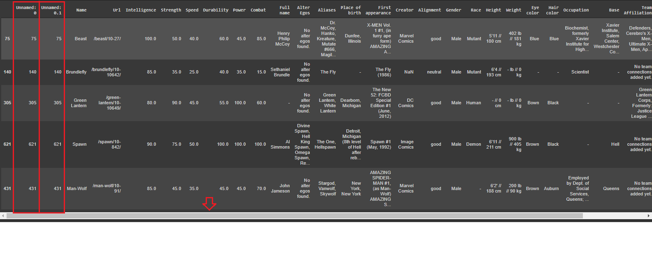Click the '/beast/10-27/' url cell

(107, 39)
